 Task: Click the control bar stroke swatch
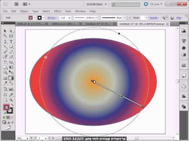(40, 18)
